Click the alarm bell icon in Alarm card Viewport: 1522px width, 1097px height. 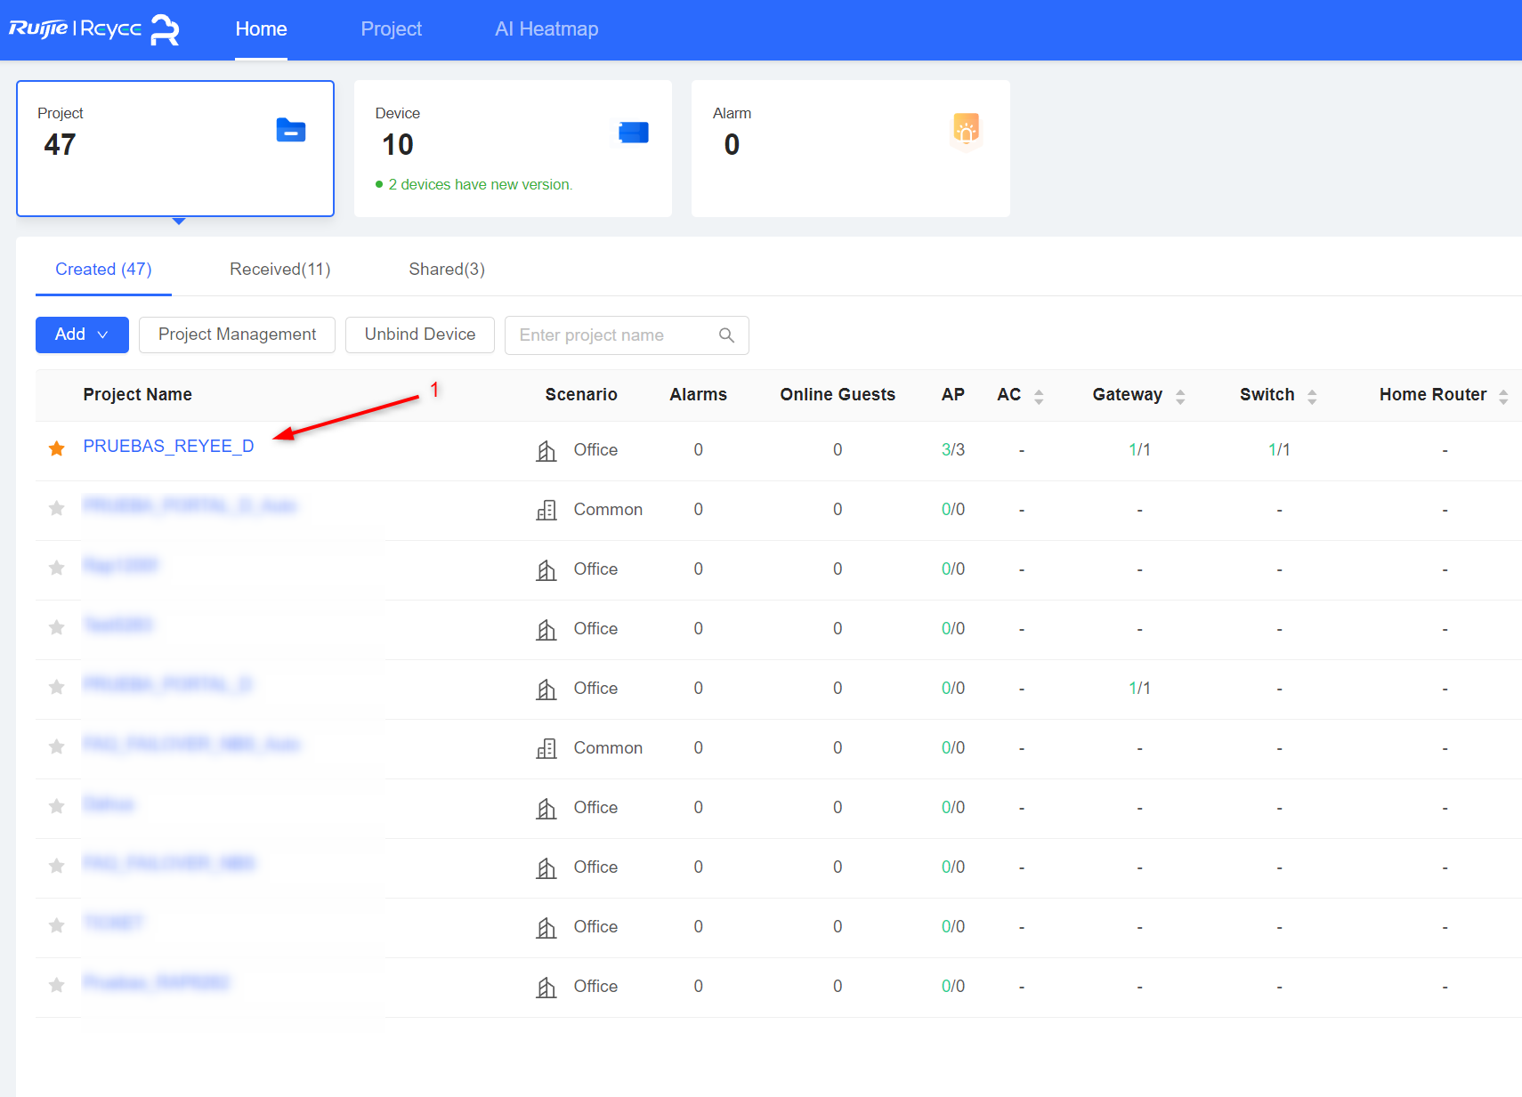(x=967, y=130)
